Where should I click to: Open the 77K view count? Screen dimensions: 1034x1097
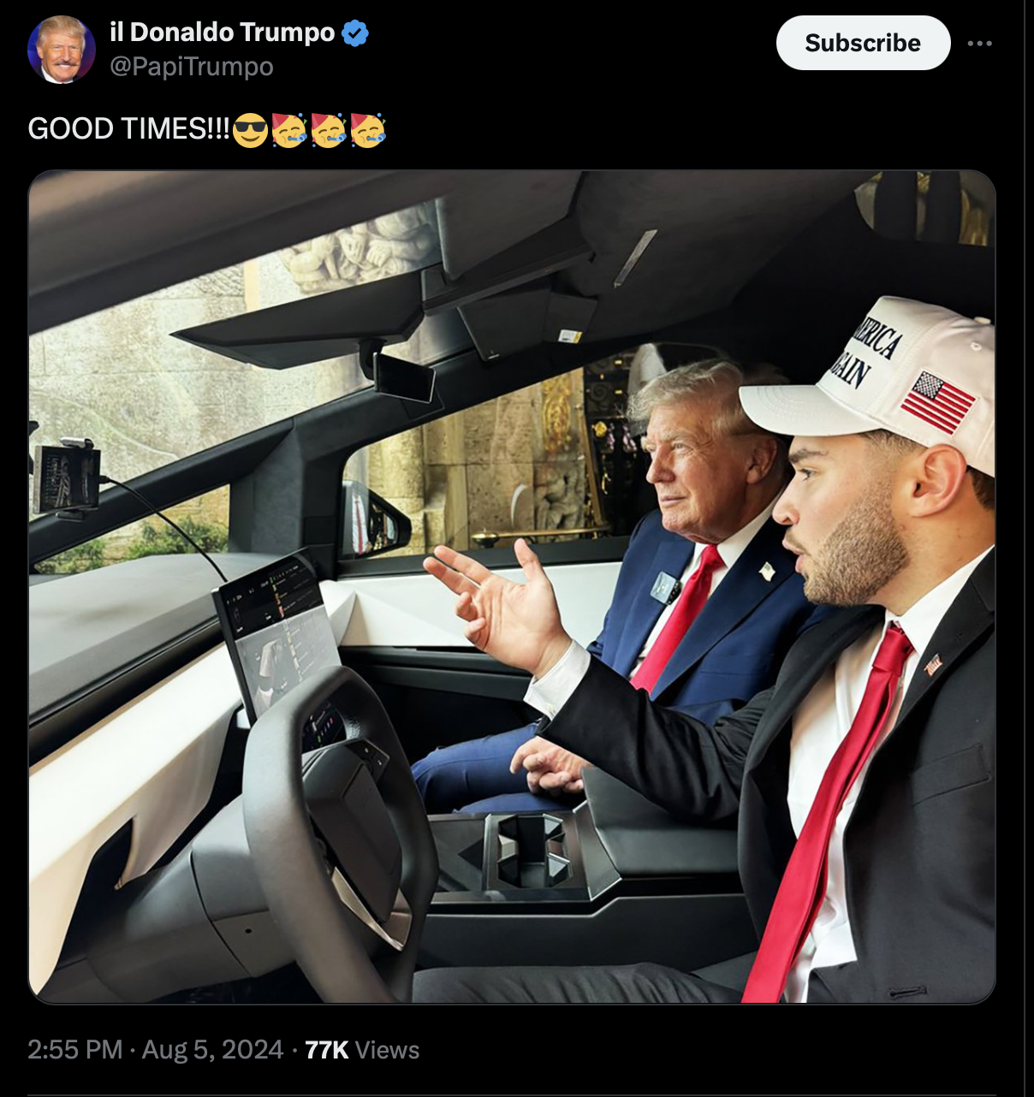pyautogui.click(x=326, y=1050)
